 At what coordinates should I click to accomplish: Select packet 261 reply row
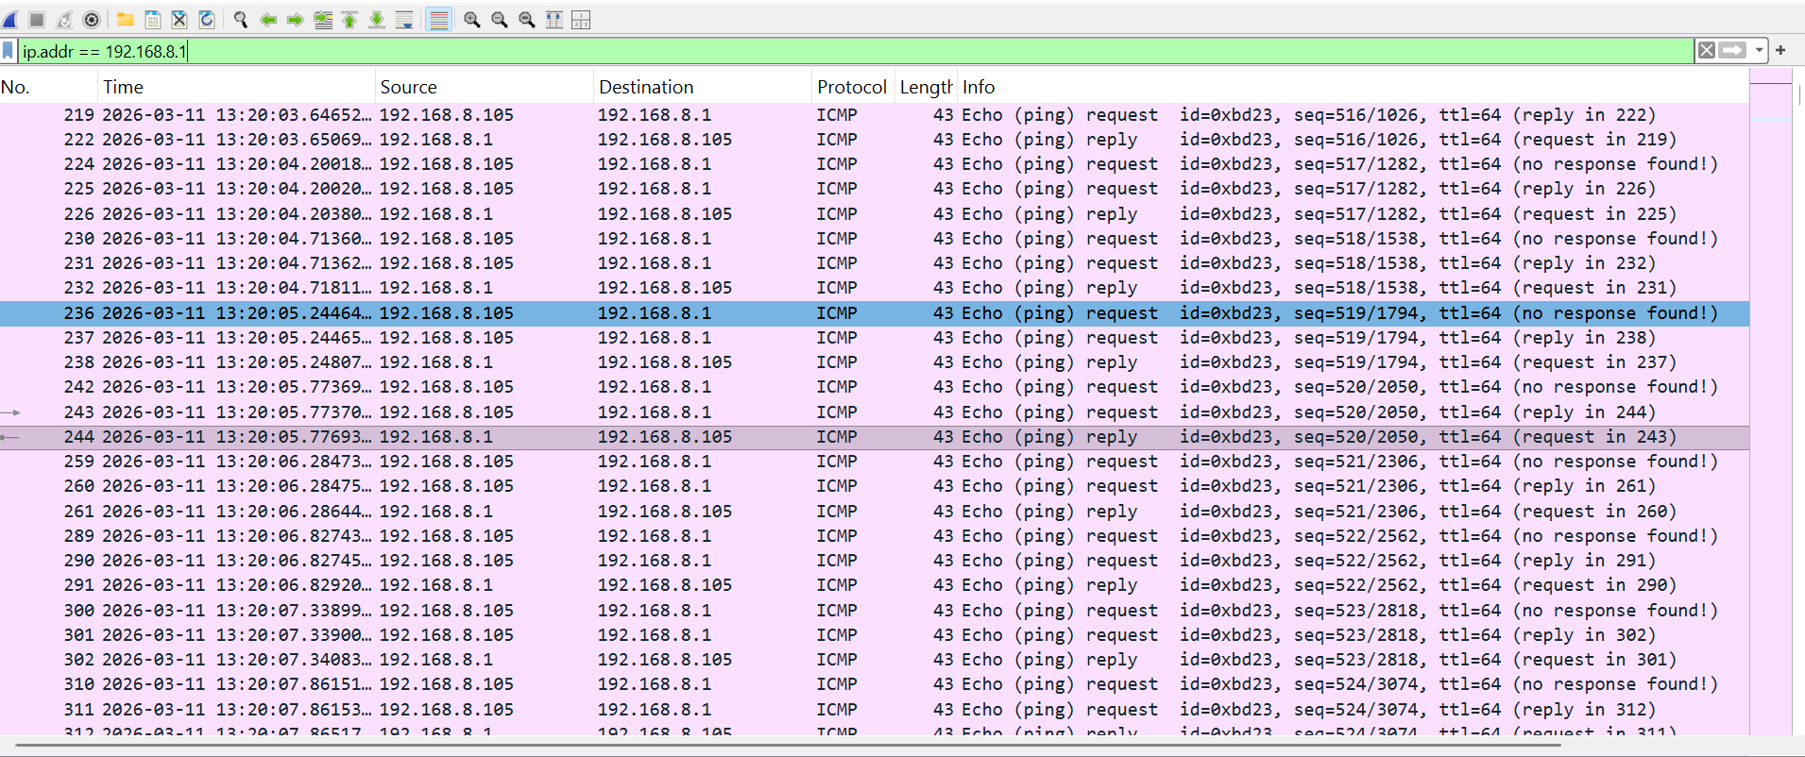tap(875, 512)
